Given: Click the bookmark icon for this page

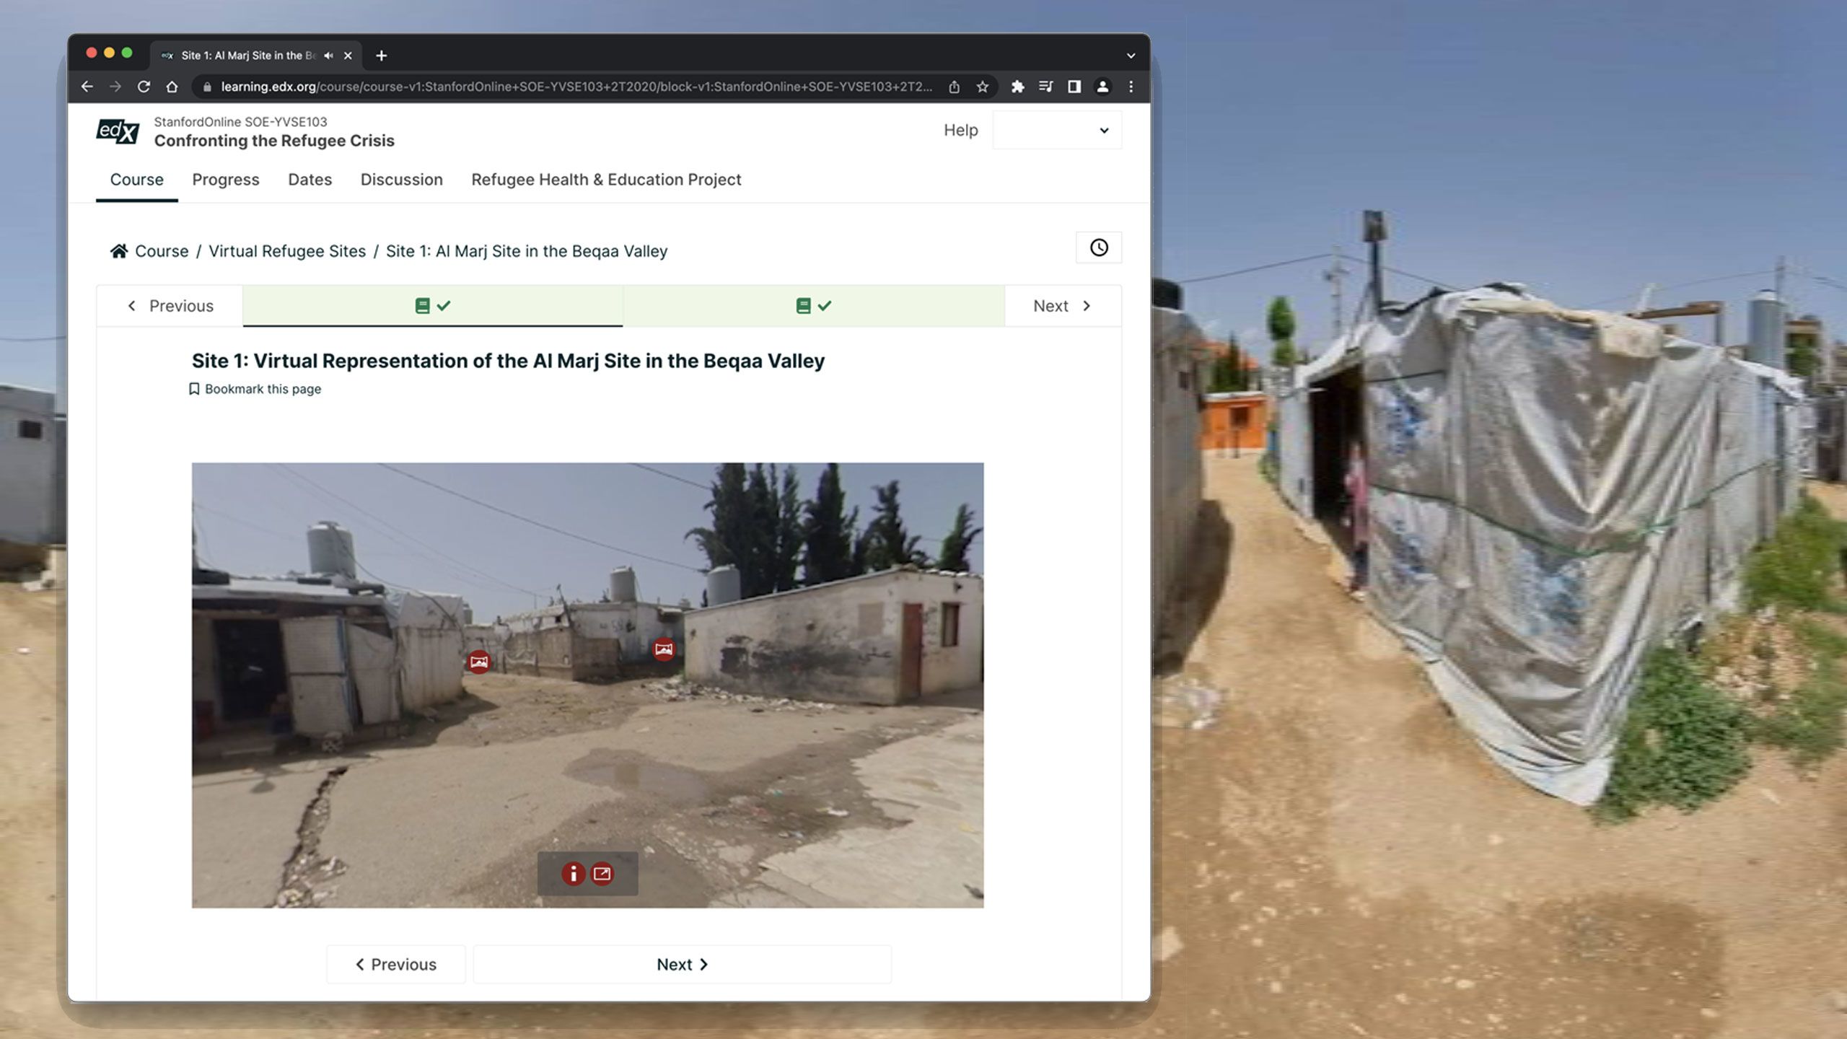Looking at the screenshot, I should (x=194, y=389).
